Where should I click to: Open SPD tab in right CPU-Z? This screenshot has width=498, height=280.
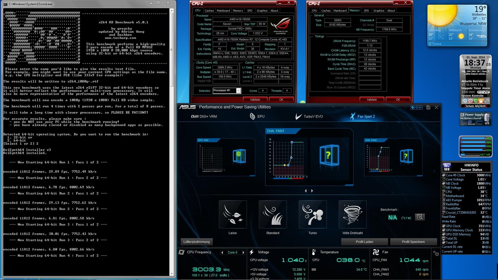click(366, 11)
